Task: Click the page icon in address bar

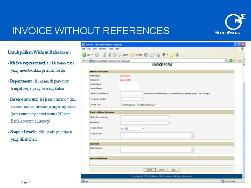Action: (90, 61)
